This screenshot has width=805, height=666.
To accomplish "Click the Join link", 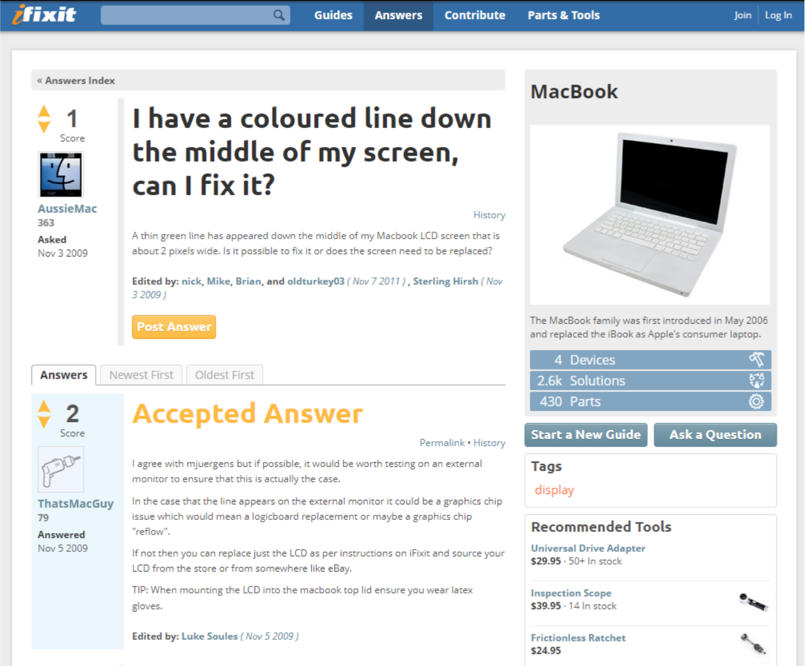I will 742,16.
